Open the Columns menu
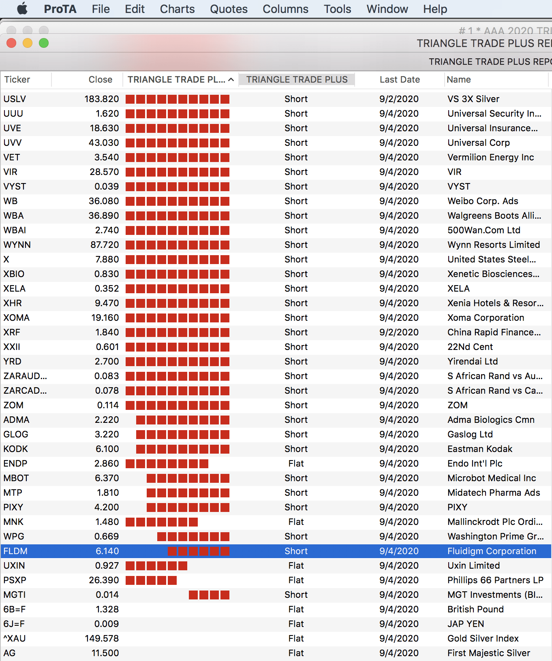Viewport: 552px width, 661px height. [285, 9]
